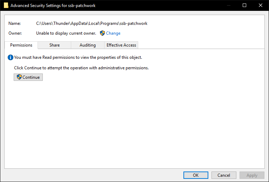
Task: Click the shield icon on Continue button
Action: pyautogui.click(x=19, y=77)
